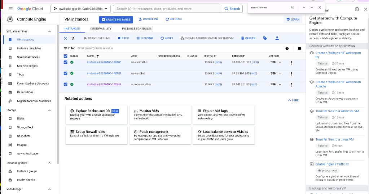Open SSH dropdown for us-east1-d instance

pos(280,73)
